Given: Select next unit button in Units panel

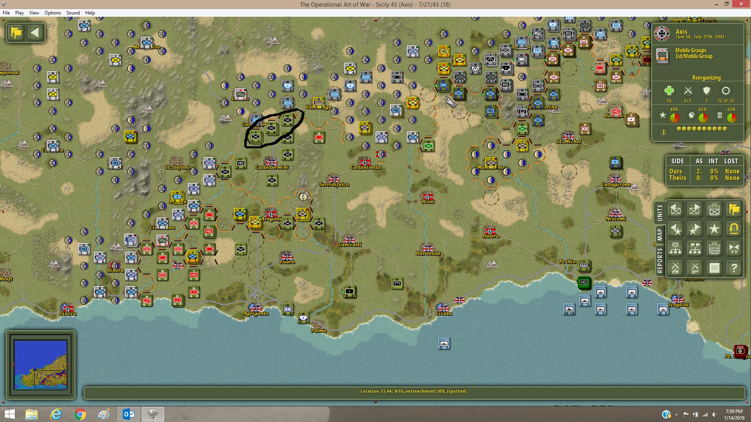Looking at the screenshot, I should tap(695, 210).
